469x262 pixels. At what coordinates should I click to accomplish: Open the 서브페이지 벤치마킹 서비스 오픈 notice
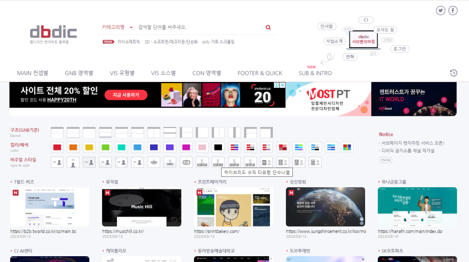[x=413, y=143]
